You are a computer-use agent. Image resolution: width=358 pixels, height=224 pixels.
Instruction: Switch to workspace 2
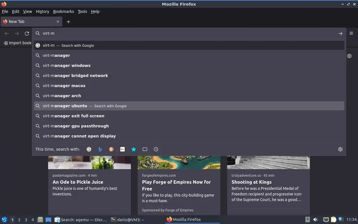(19, 220)
